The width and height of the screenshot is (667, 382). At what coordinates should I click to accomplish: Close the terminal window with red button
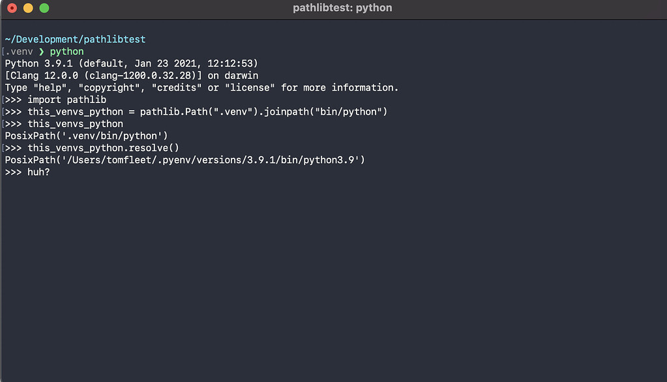pyautogui.click(x=11, y=8)
